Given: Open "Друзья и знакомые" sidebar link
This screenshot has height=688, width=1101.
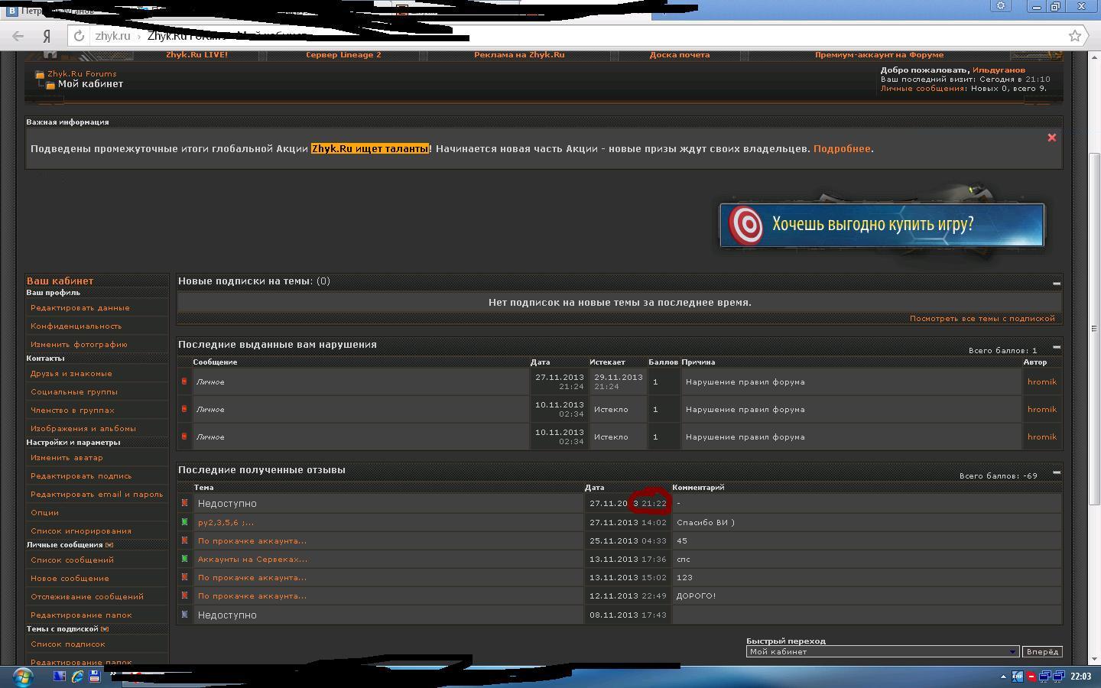Looking at the screenshot, I should [x=71, y=374].
